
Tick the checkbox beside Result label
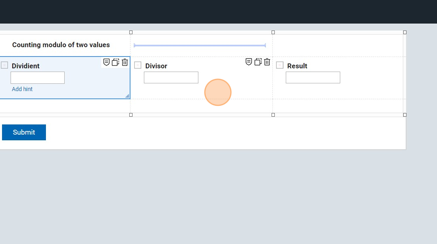point(280,65)
